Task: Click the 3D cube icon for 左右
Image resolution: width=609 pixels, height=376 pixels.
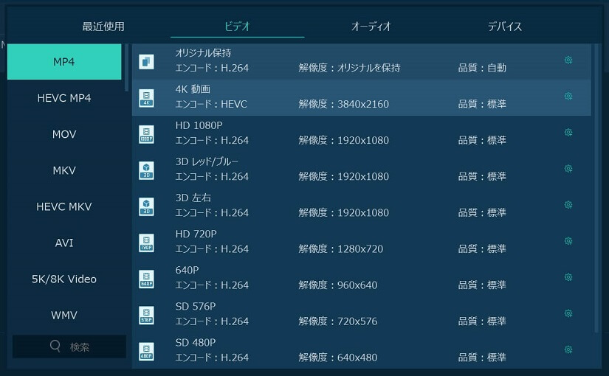Action: 146,207
